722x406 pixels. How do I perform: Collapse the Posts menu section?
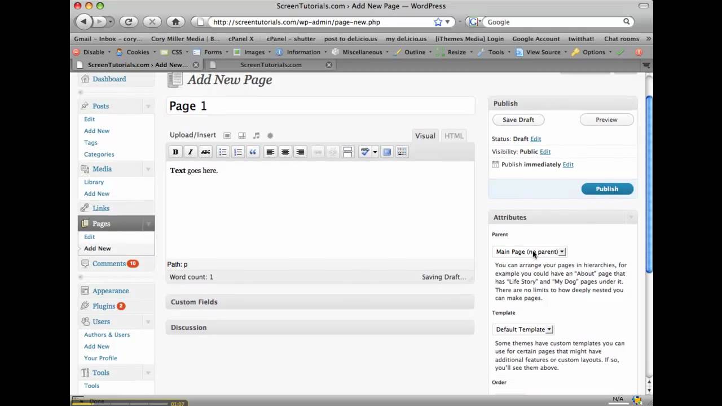[x=148, y=106]
